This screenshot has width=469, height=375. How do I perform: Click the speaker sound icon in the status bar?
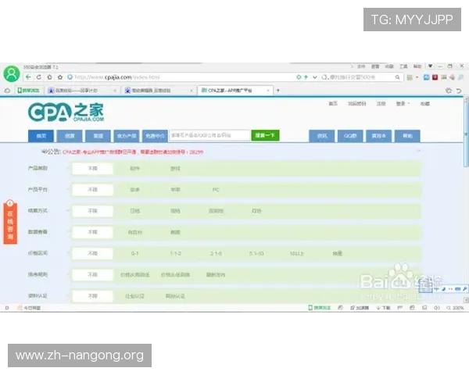click(x=437, y=308)
